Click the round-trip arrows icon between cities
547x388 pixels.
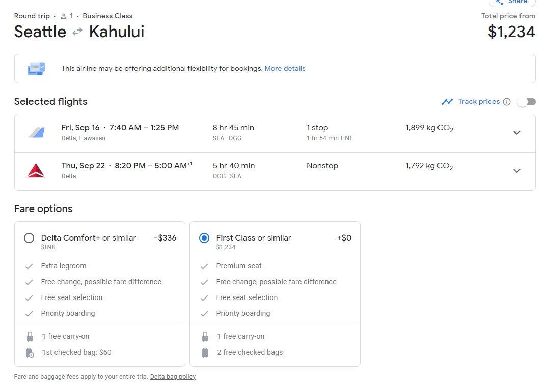77,32
